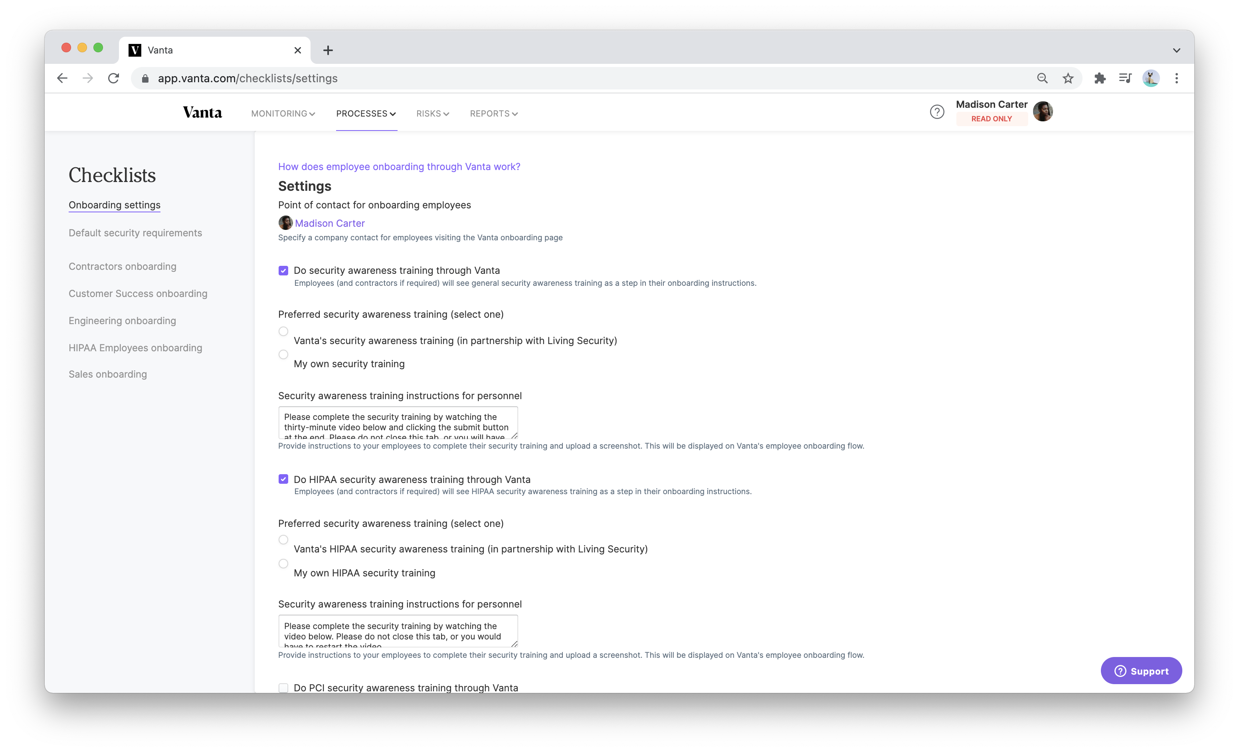Click the Madison Carter name in the header

[x=991, y=105]
